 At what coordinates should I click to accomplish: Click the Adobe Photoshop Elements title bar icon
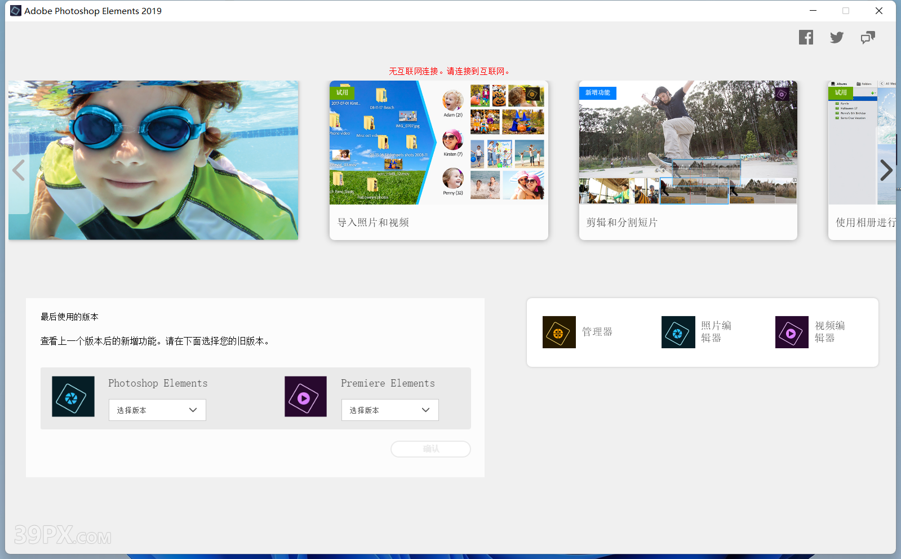[x=16, y=11]
